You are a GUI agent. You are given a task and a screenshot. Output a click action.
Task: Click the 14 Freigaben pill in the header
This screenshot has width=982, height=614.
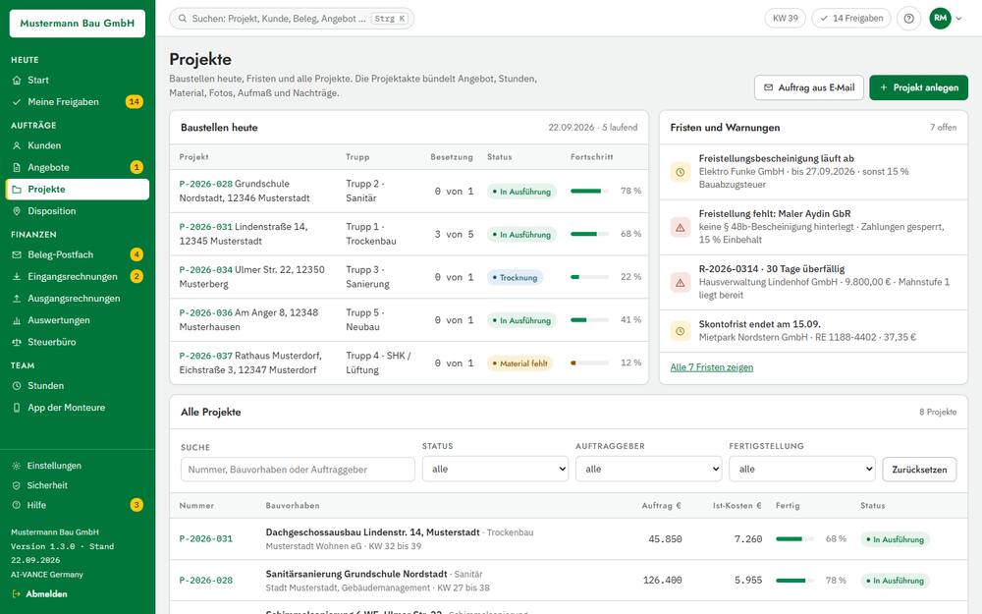[851, 18]
